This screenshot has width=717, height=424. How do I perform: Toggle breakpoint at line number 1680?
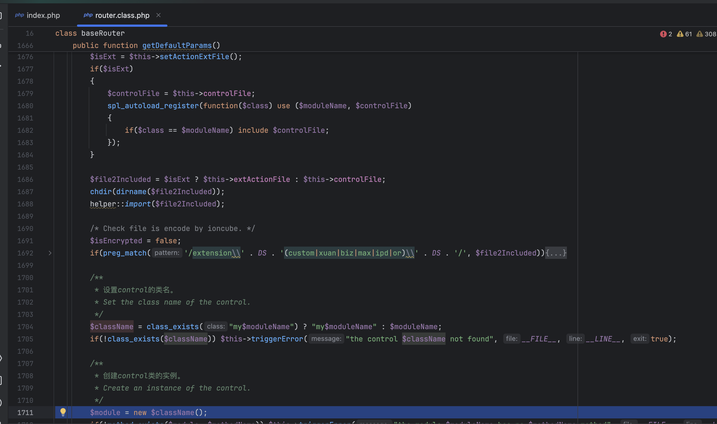pyautogui.click(x=25, y=106)
